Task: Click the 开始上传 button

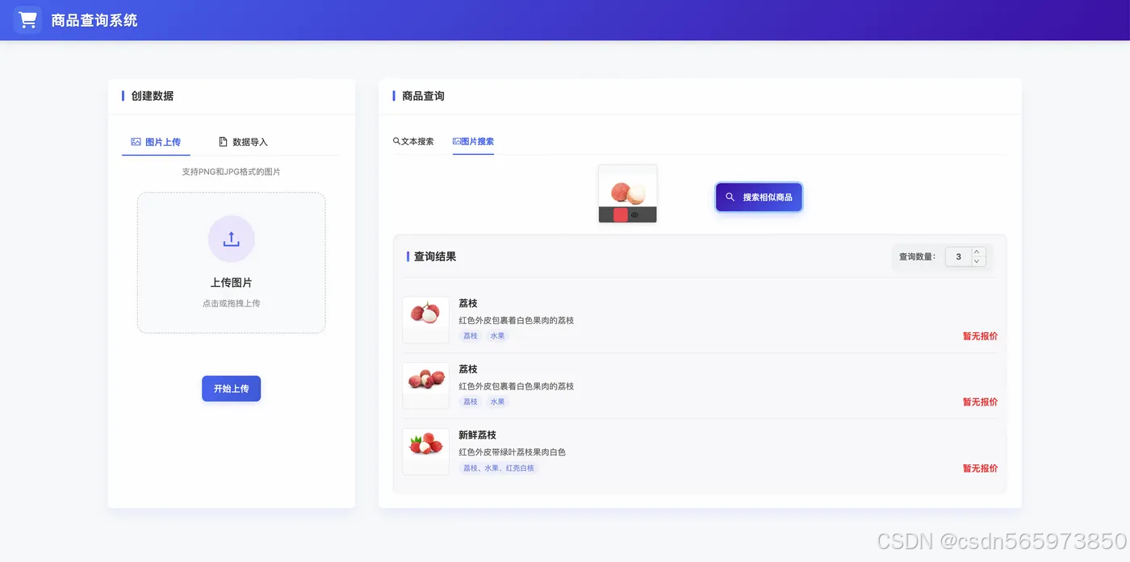Action: (231, 388)
